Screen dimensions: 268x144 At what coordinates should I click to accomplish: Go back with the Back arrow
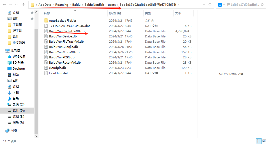tap(4, 5)
